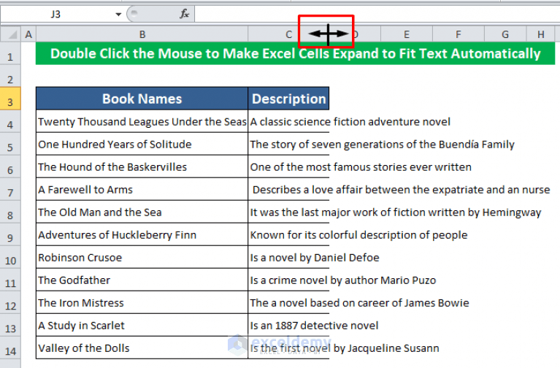
Task: Select 'A Farewell to Arms' cell
Action: pos(142,189)
